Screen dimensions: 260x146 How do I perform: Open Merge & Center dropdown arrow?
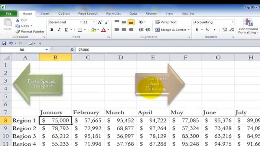pyautogui.click(x=188, y=30)
